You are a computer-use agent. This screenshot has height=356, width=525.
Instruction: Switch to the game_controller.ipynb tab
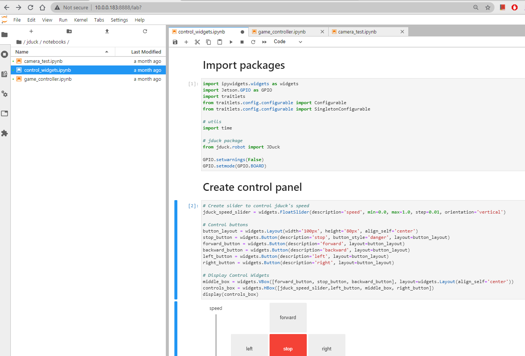click(282, 32)
